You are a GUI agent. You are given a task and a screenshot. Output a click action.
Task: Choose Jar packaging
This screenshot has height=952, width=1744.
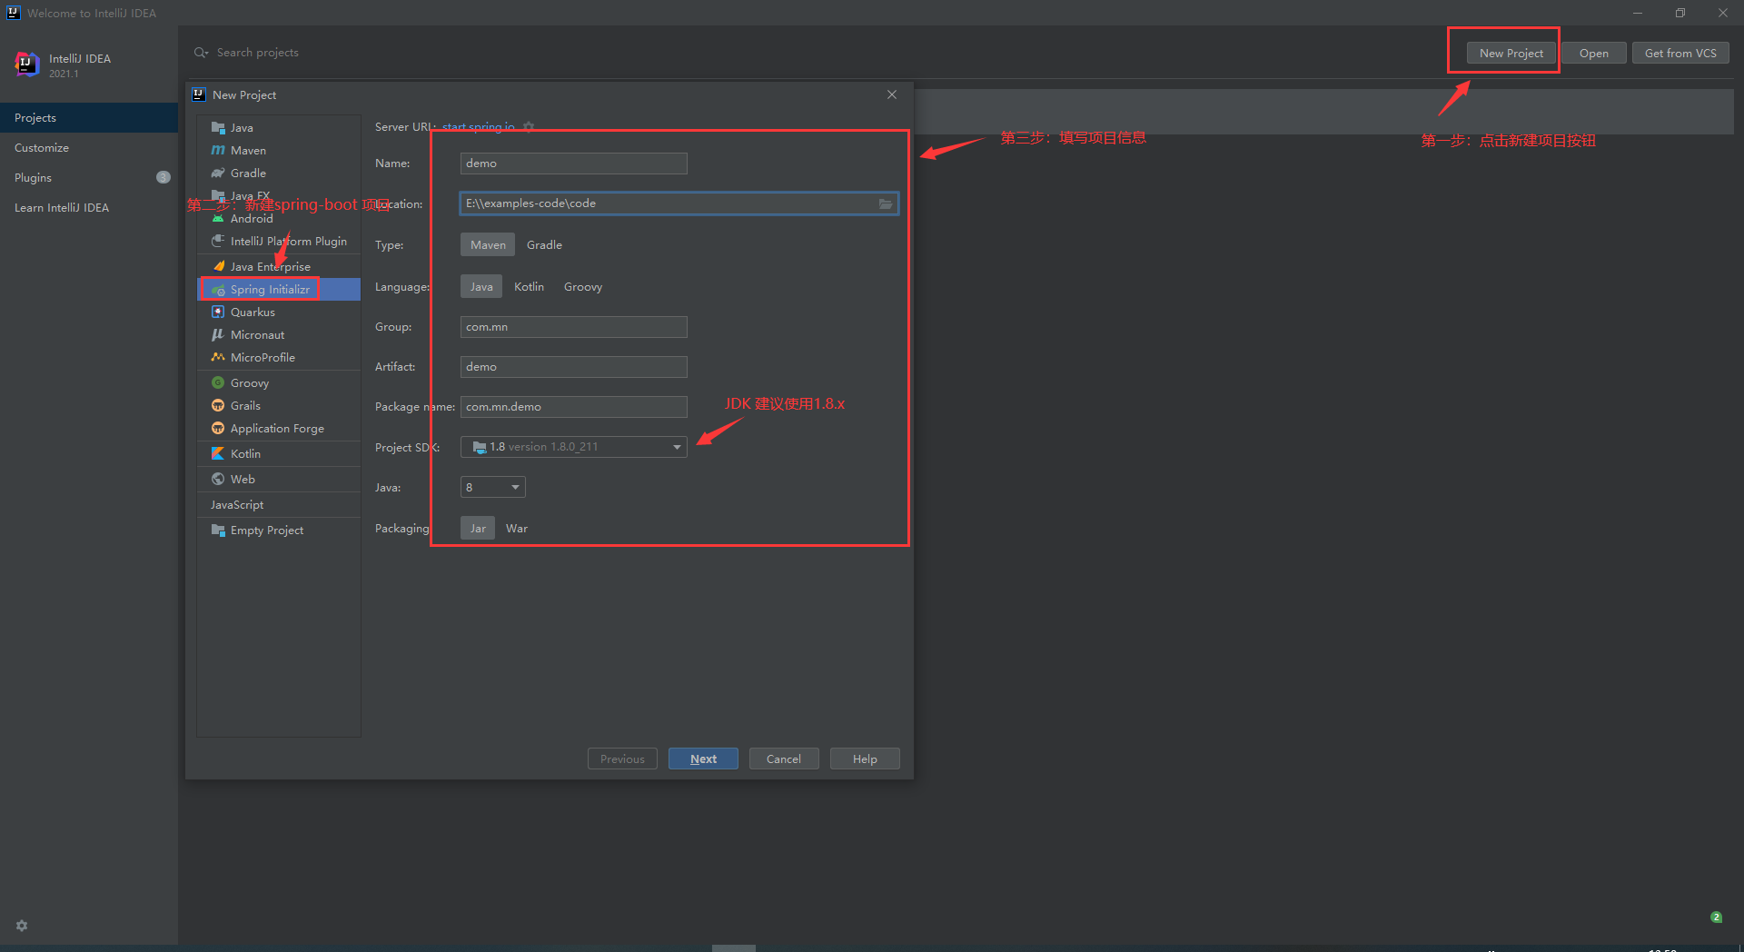pyautogui.click(x=478, y=529)
